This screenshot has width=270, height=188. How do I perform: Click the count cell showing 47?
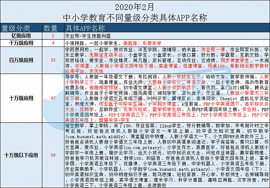(53, 98)
